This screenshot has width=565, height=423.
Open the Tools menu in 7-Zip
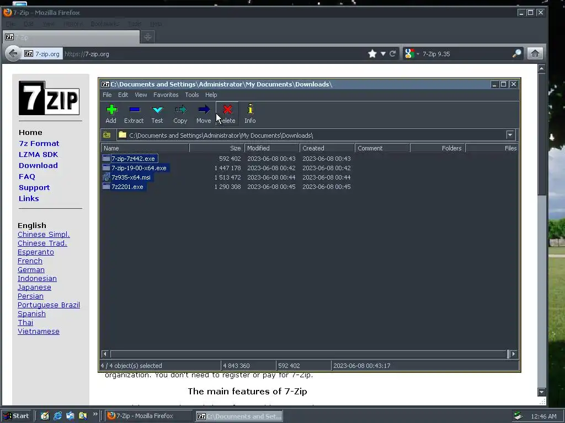point(191,95)
